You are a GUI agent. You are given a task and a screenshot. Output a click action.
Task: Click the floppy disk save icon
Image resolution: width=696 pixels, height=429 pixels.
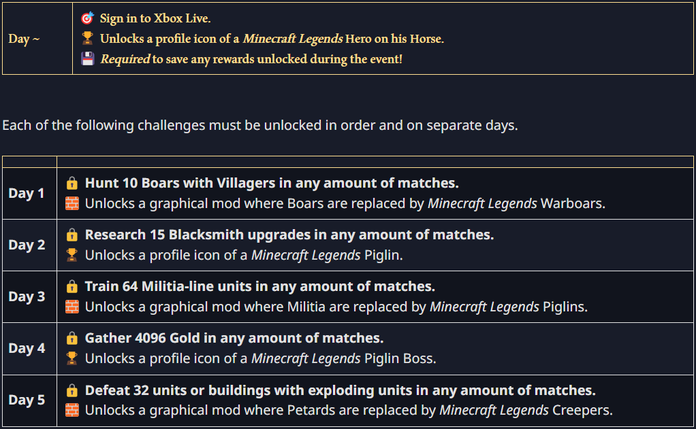coord(87,59)
